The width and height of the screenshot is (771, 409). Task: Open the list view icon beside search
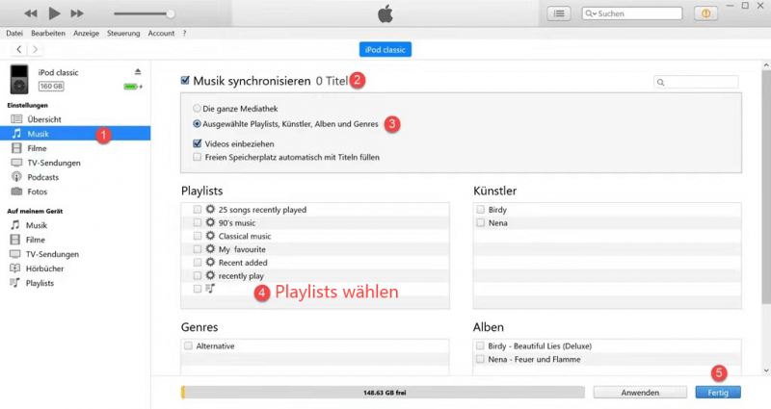pyautogui.click(x=559, y=13)
